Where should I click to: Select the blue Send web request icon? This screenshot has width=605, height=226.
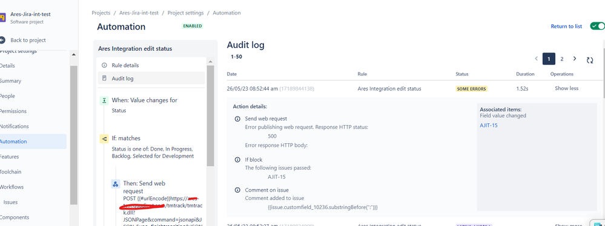coord(115,184)
